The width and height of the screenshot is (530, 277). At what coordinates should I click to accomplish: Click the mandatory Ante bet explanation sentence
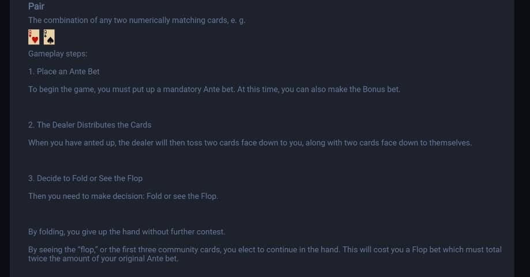(215, 89)
